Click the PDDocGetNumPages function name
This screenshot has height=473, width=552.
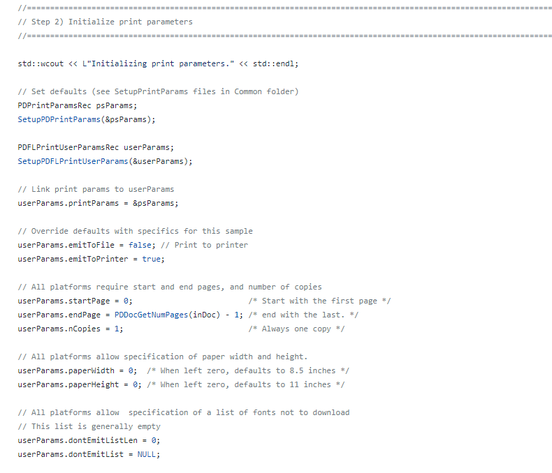pos(152,315)
